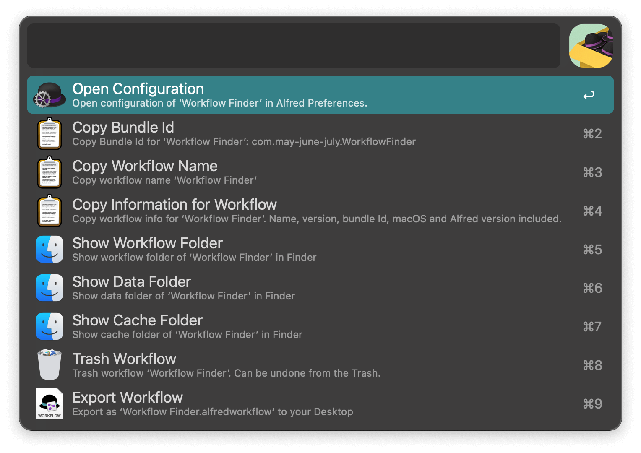Click subtitle 'Copy workflow name Workflow Finder'
Screen dimensions: 641x453
164,180
